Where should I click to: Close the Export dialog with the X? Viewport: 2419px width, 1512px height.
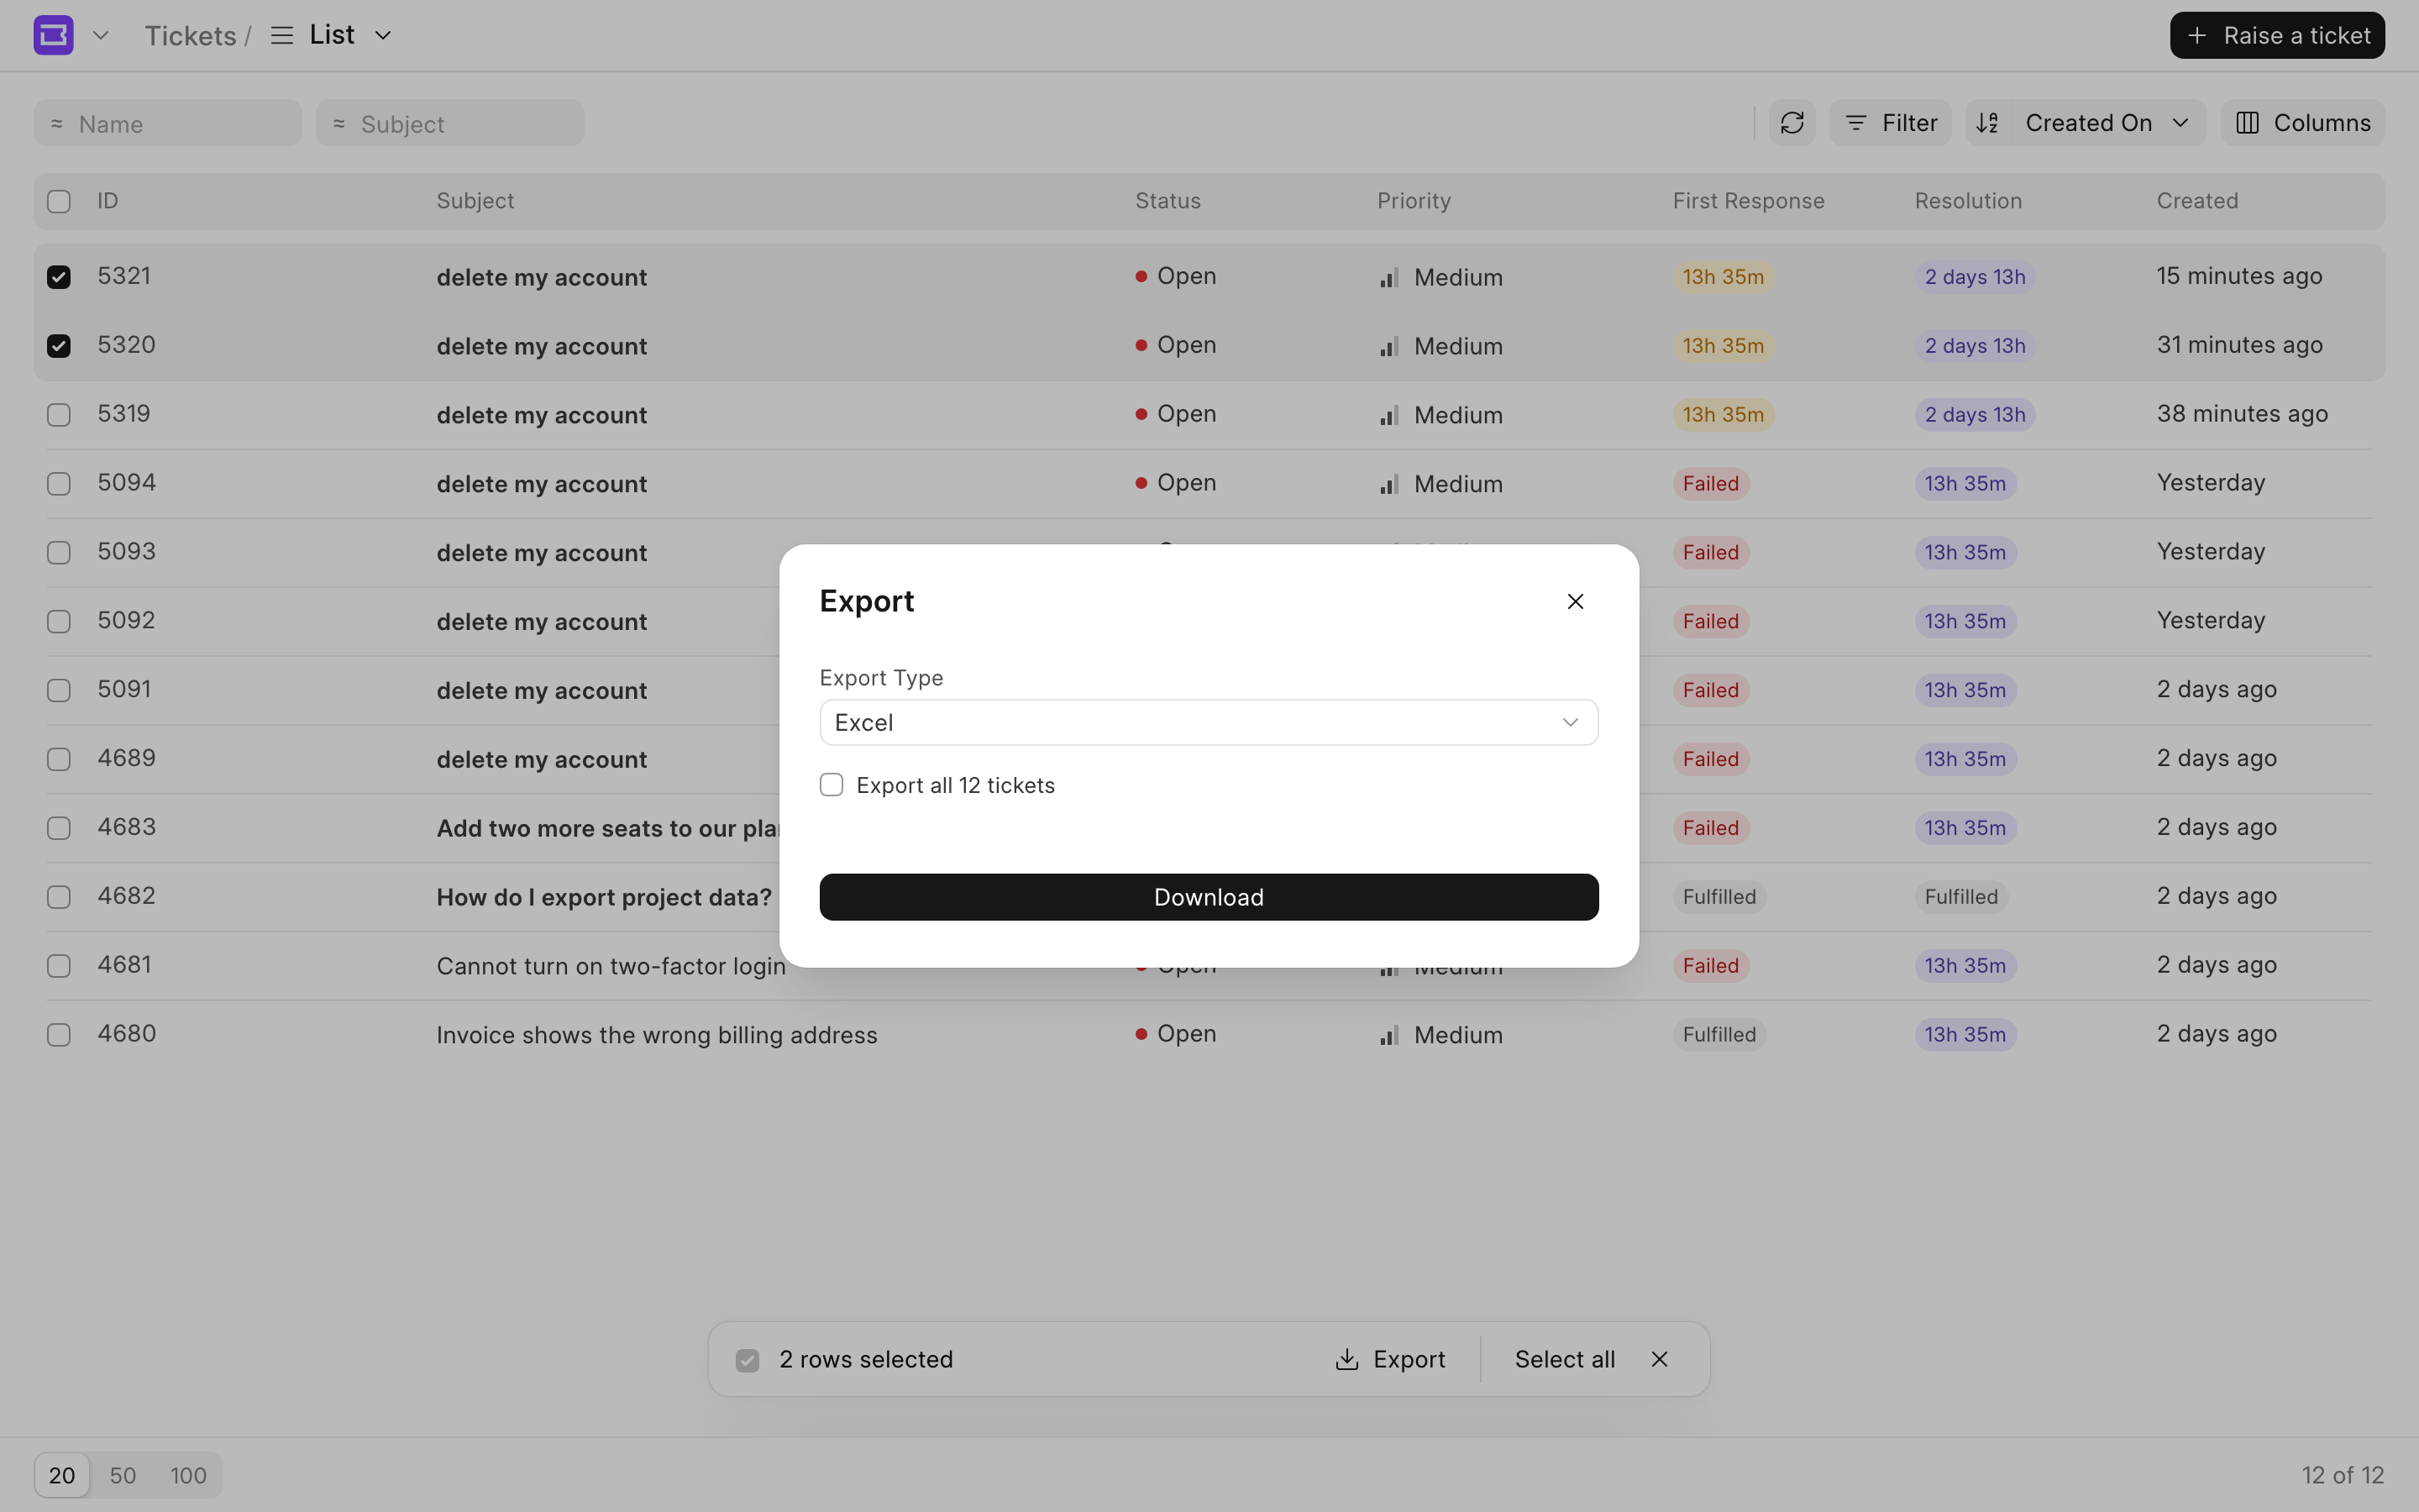click(1576, 601)
